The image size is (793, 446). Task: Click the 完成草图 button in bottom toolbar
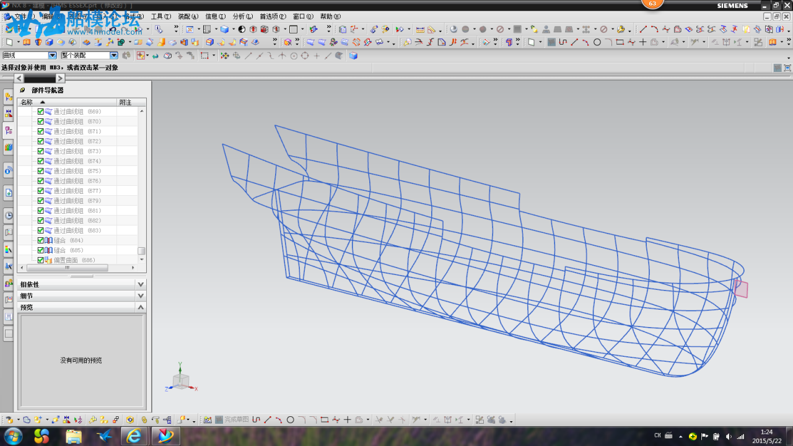[x=232, y=419]
